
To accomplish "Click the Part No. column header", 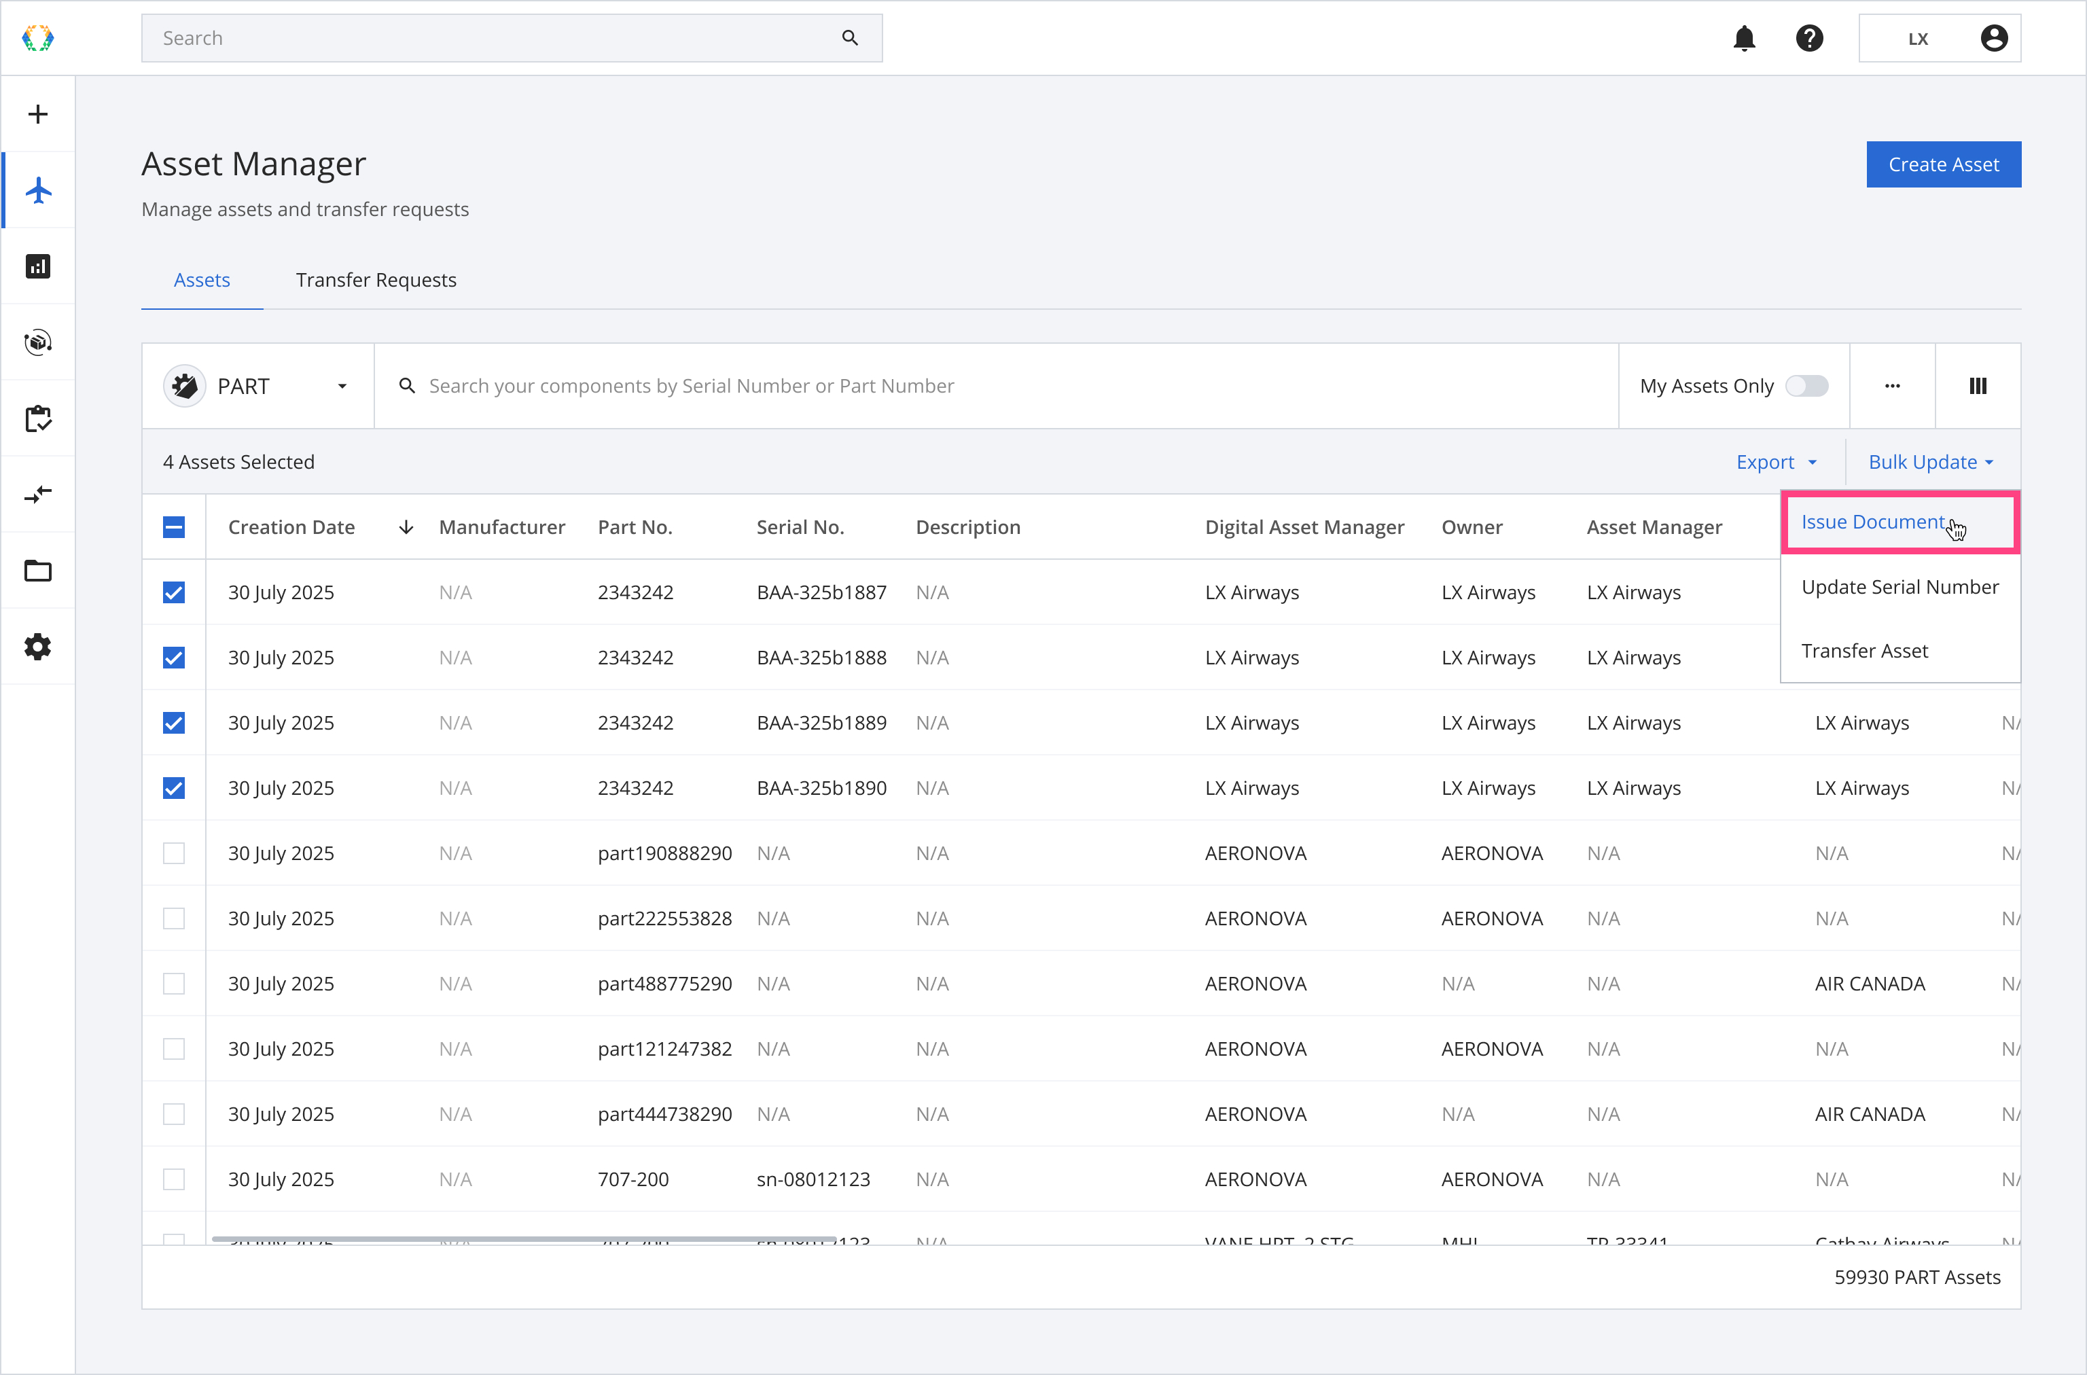I will pos(635,527).
